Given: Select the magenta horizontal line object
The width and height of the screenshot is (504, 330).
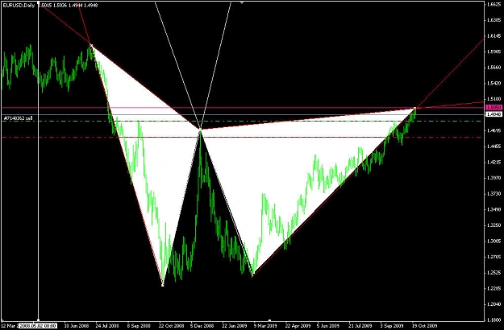Looking at the screenshot, I should (x=243, y=107).
